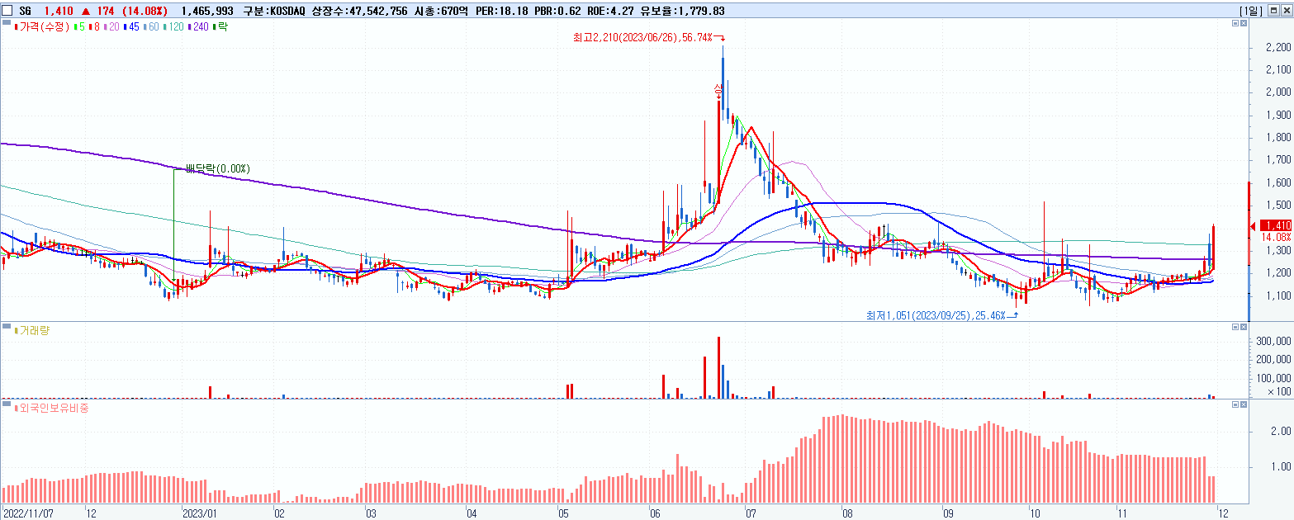The image size is (1294, 520).
Task: Close the volume chart pane
Action: pyautogui.click(x=1244, y=327)
